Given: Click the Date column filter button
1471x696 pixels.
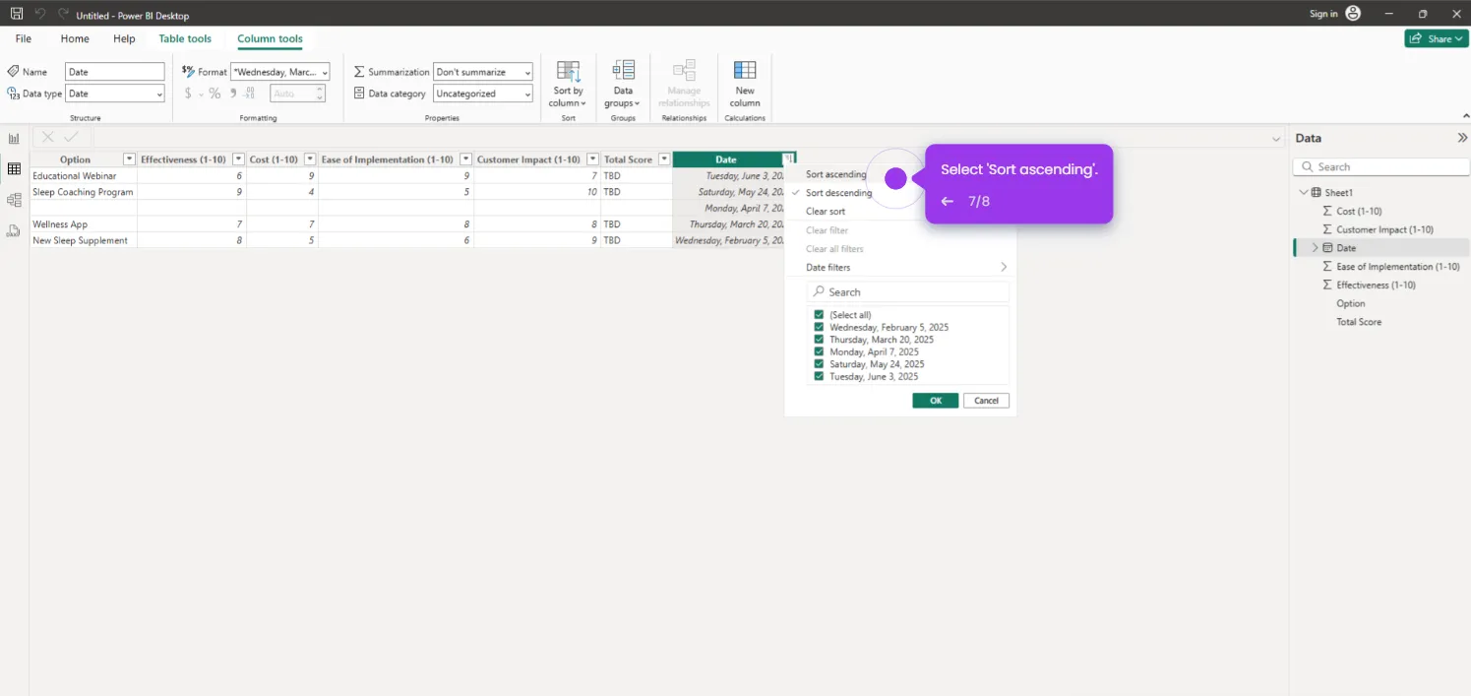Looking at the screenshot, I should (x=788, y=158).
